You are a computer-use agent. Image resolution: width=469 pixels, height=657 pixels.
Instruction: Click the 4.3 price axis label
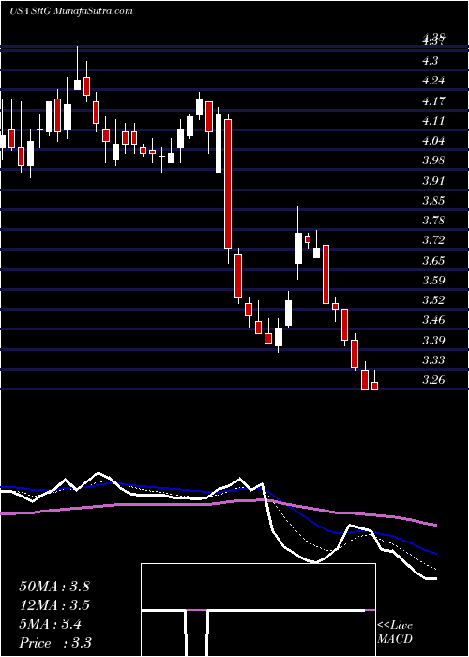(431, 61)
